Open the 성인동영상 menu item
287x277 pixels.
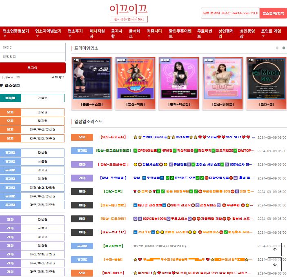pos(247,33)
